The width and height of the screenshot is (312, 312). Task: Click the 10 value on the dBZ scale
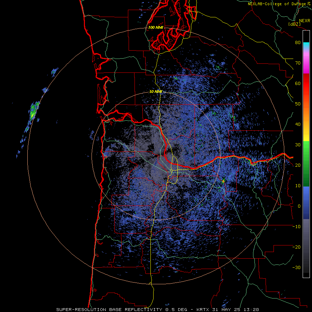pos(298,186)
